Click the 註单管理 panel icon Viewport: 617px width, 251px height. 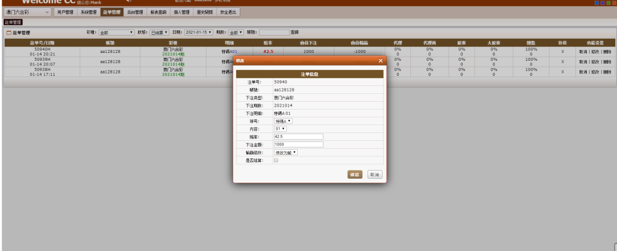8,32
